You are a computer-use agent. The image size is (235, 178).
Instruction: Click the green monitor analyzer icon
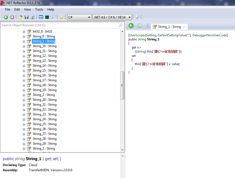coord(47,17)
